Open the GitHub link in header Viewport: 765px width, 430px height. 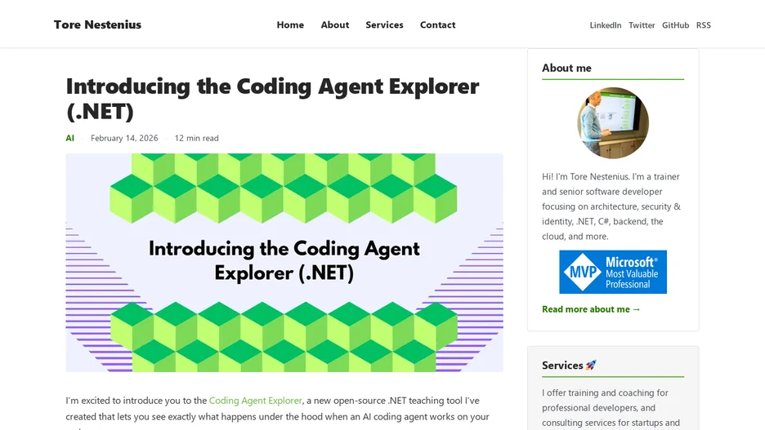tap(675, 25)
